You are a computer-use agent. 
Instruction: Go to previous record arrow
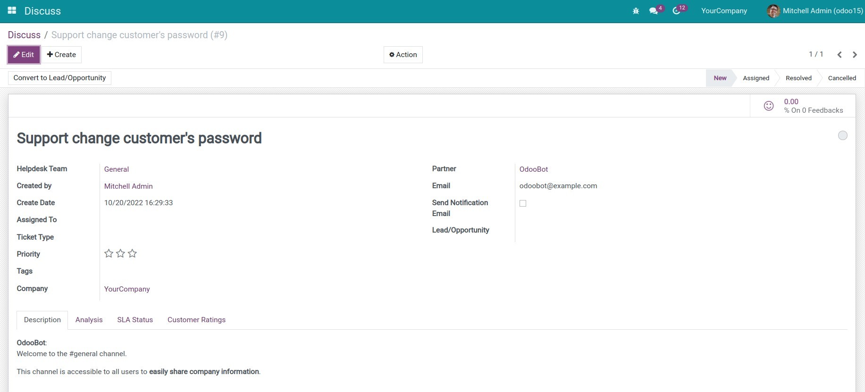[840, 55]
